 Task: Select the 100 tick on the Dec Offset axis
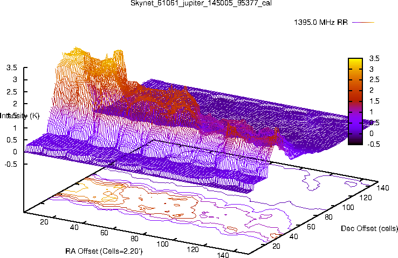[x=348, y=207]
